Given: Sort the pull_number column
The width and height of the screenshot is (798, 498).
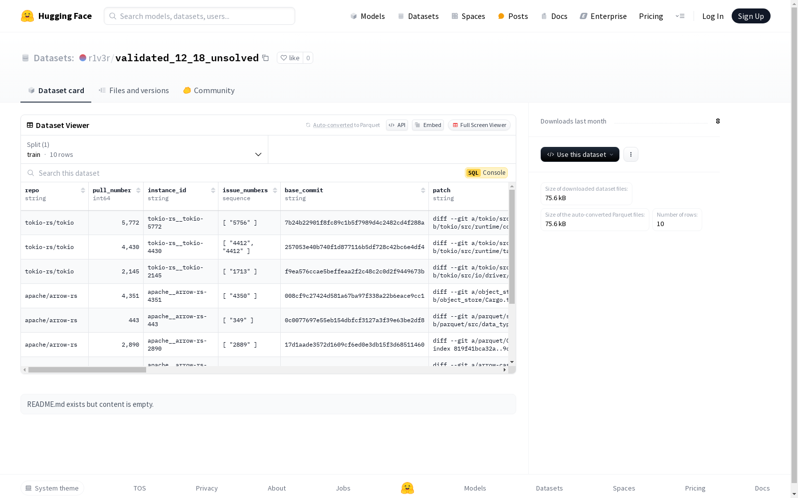Looking at the screenshot, I should (138, 190).
